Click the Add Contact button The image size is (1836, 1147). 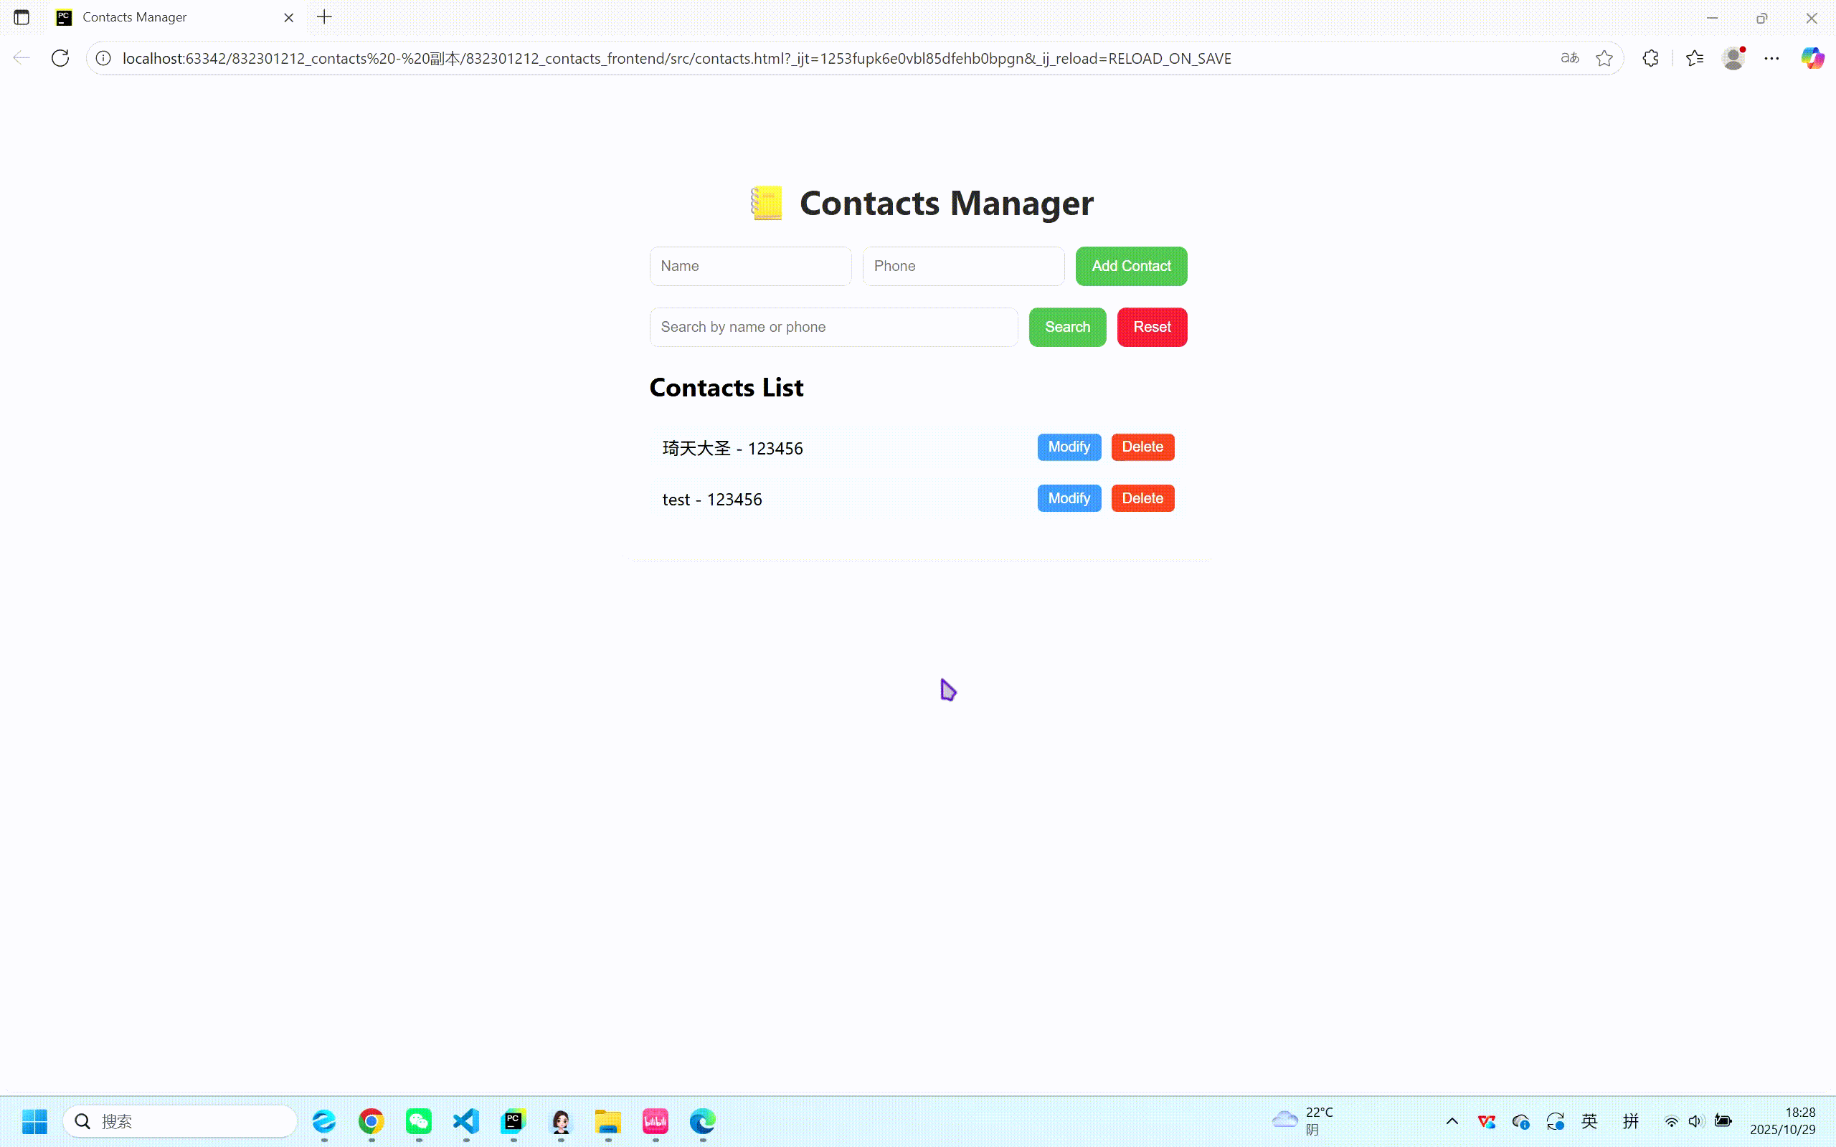pyautogui.click(x=1130, y=266)
